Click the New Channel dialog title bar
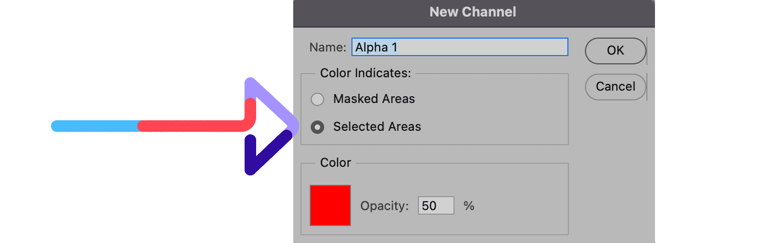This screenshot has height=243, width=773. (473, 12)
